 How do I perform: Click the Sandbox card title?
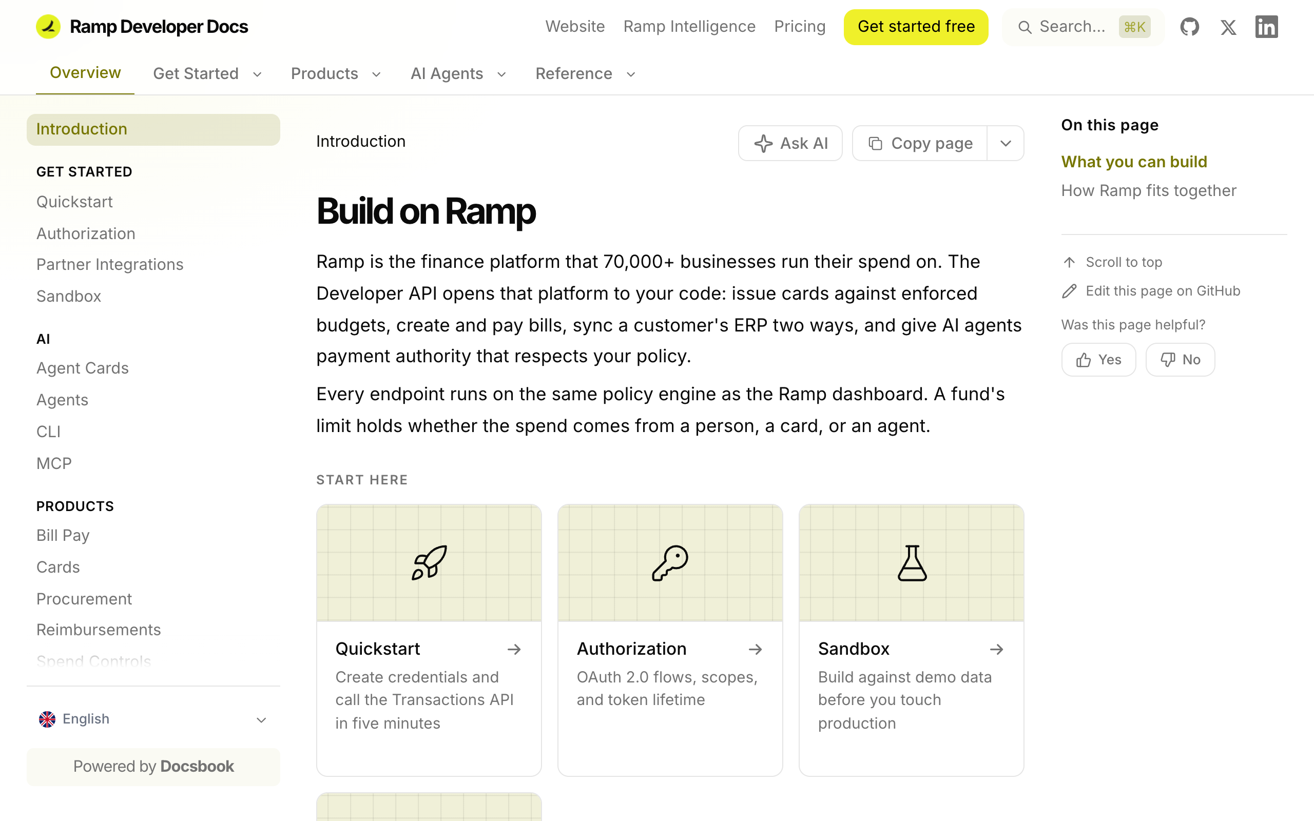coord(854,649)
